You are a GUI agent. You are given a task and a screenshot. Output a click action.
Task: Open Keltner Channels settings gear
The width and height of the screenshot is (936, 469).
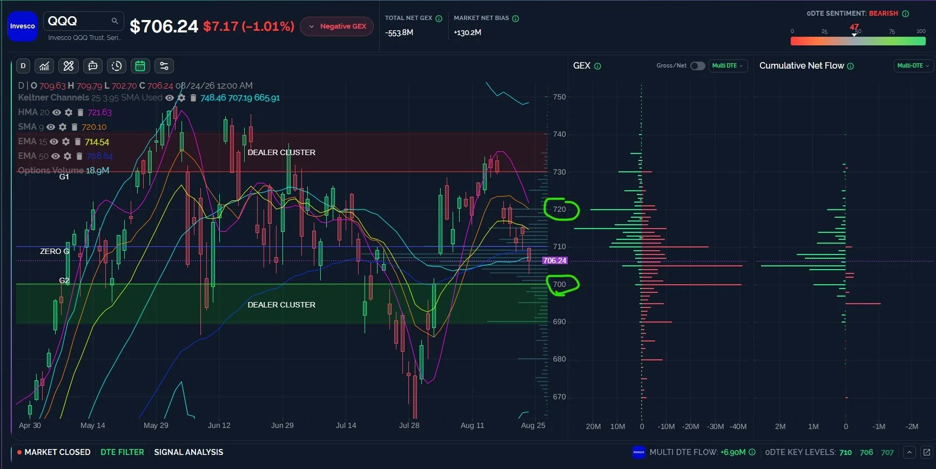[x=181, y=98]
